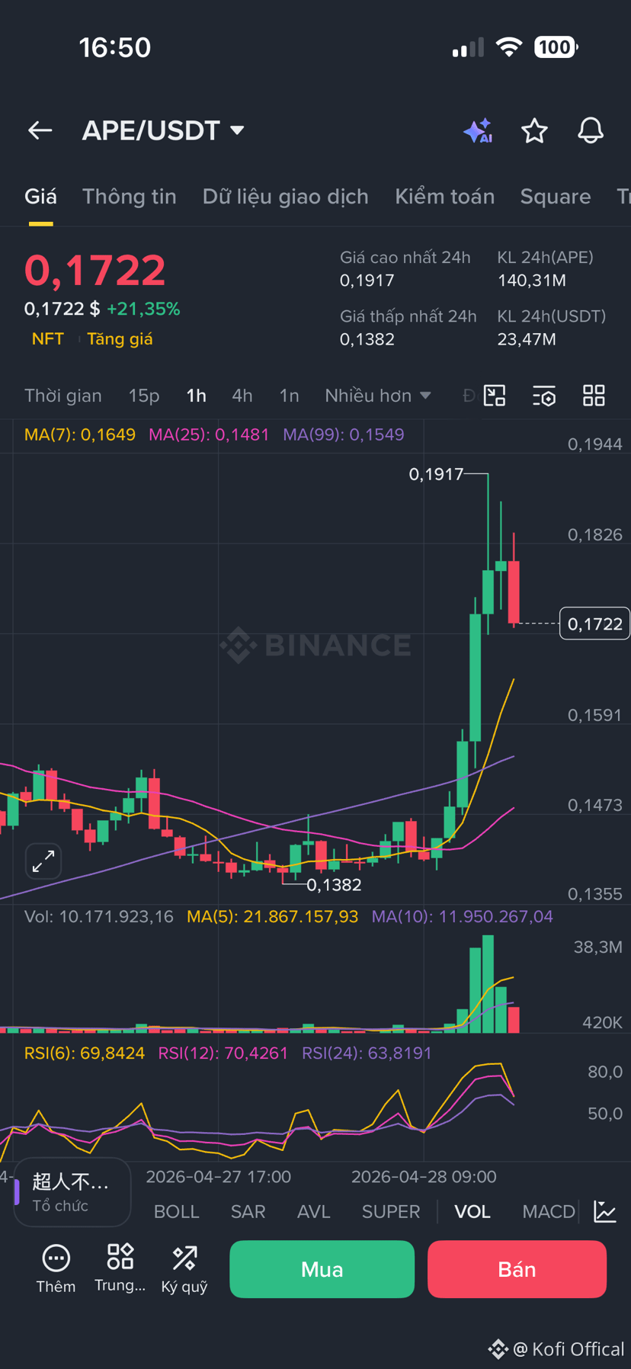Tap the RSI(24): 63,8191 label
Image resolution: width=631 pixels, height=1369 pixels.
[x=367, y=1053]
